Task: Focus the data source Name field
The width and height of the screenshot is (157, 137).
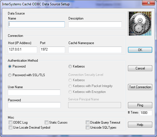Action: [36, 24]
